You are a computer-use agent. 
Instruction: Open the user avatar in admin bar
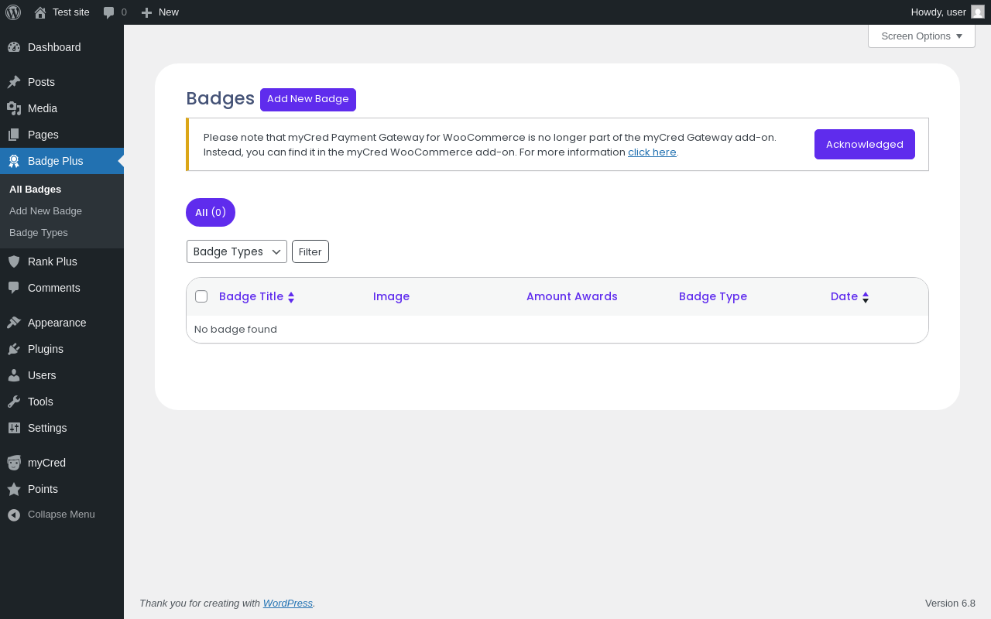click(978, 12)
